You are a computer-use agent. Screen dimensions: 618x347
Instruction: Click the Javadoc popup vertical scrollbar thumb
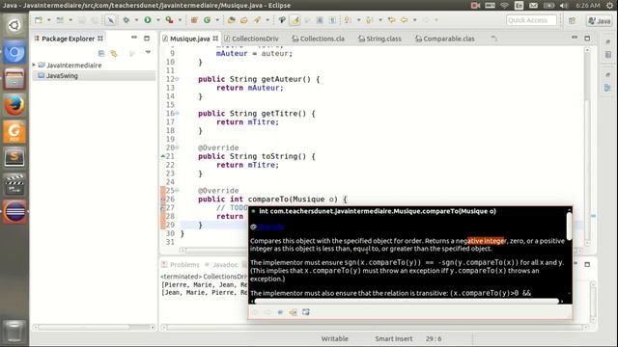click(569, 226)
